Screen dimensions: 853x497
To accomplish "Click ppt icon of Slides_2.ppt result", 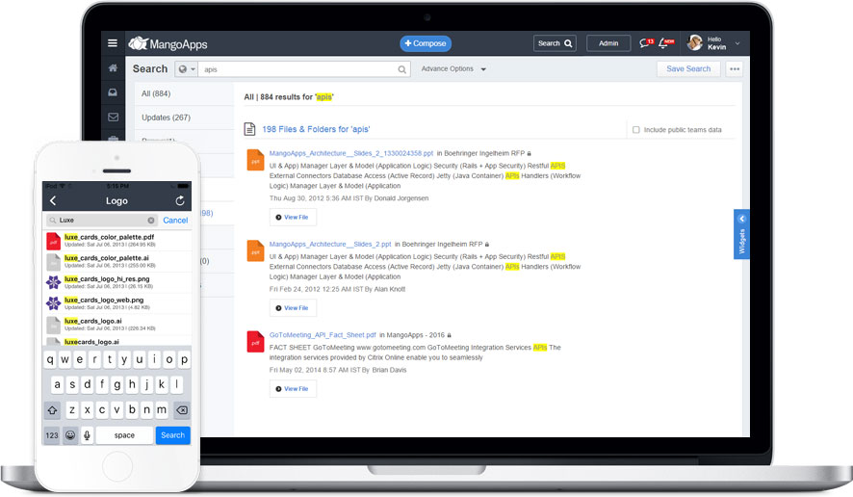I will tap(255, 251).
